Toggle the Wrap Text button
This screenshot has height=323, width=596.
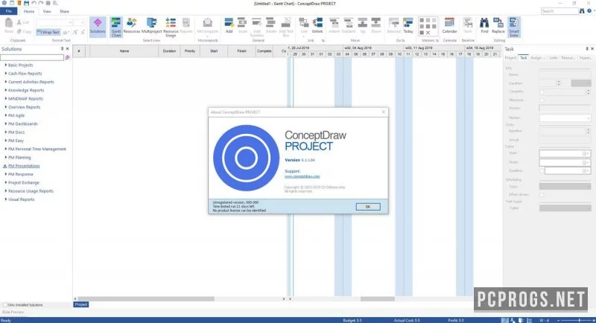(48, 32)
